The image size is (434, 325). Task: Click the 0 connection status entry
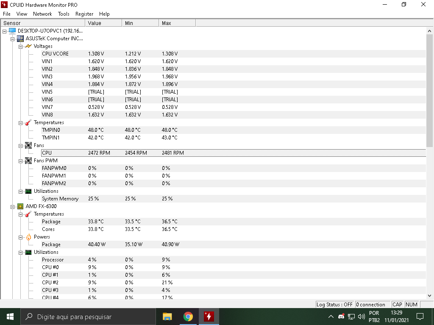[x=373, y=305]
